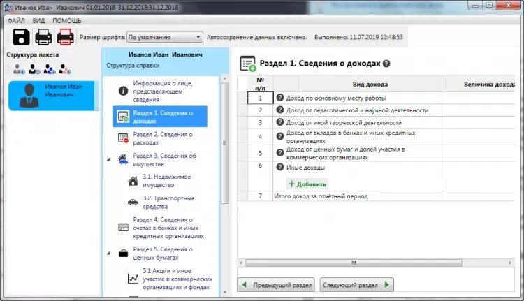Click Вид дохода column header

(370, 85)
